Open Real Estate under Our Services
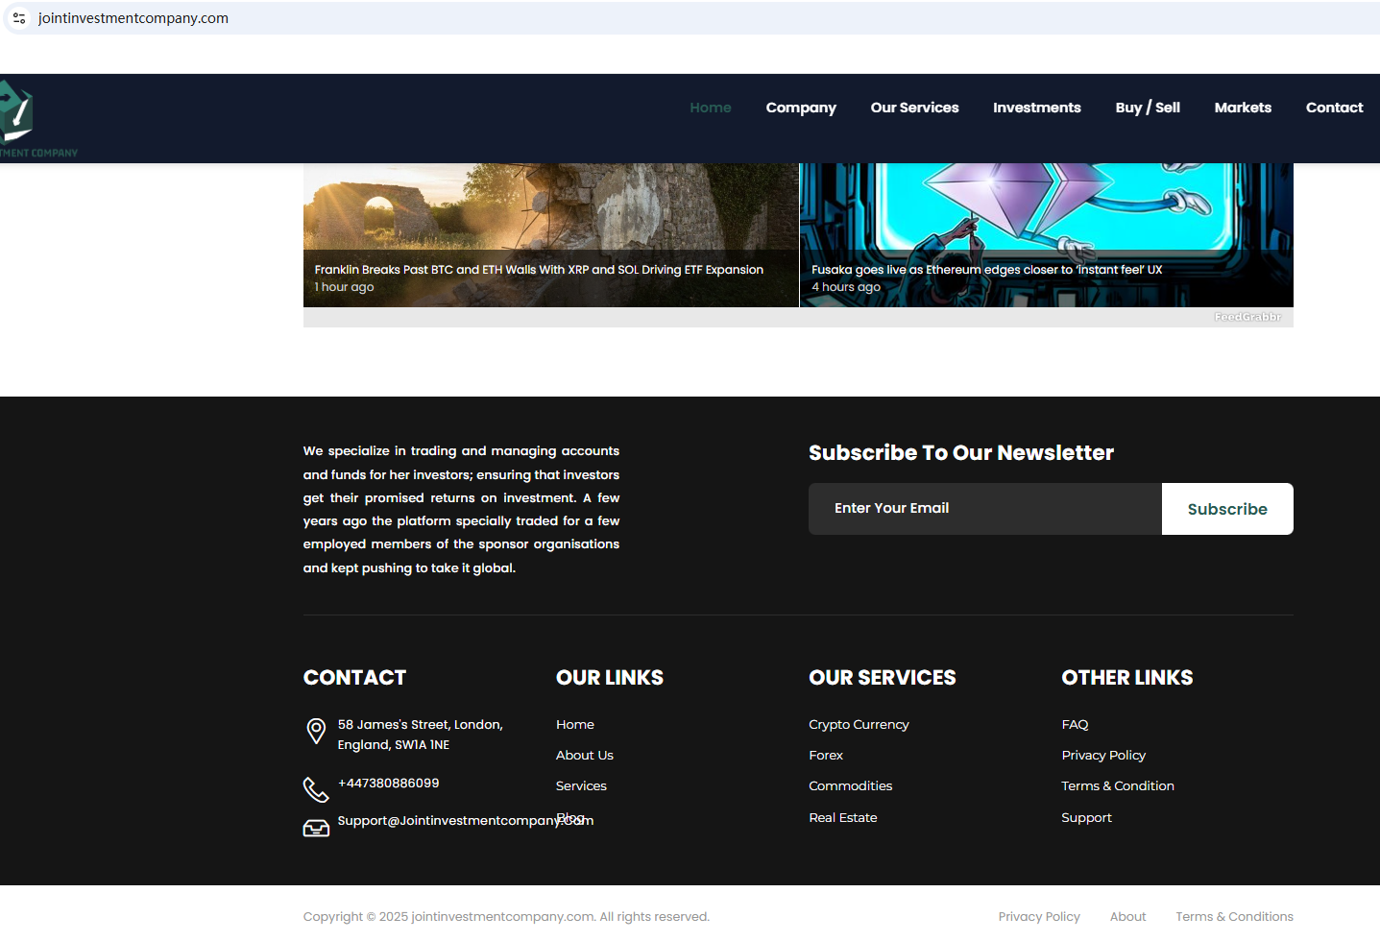Image resolution: width=1380 pixels, height=941 pixels. click(x=842, y=818)
